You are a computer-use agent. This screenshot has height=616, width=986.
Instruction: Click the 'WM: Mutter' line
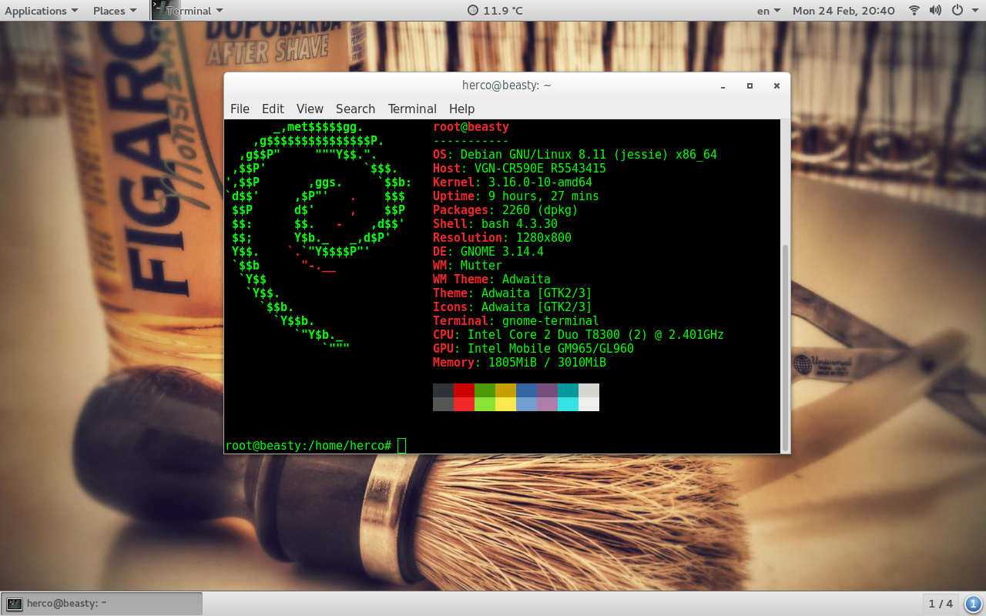(467, 266)
